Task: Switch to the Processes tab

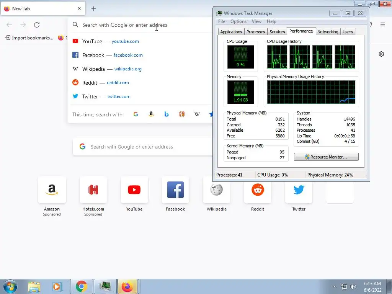Action: click(x=255, y=32)
